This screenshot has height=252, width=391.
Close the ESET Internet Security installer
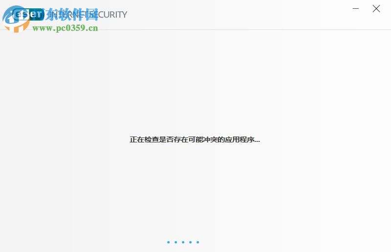tap(376, 9)
